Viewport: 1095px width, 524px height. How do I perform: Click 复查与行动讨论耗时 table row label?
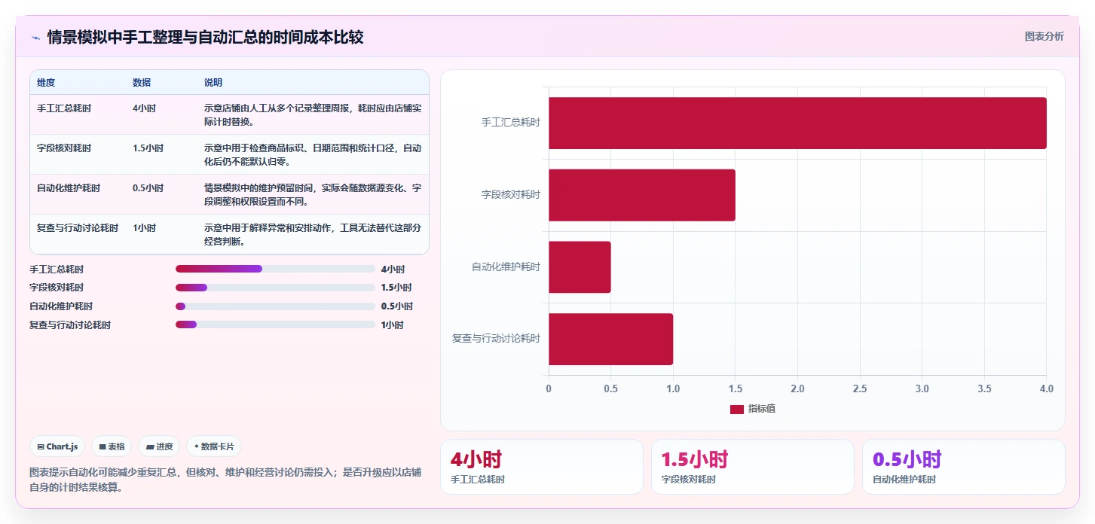pyautogui.click(x=78, y=228)
